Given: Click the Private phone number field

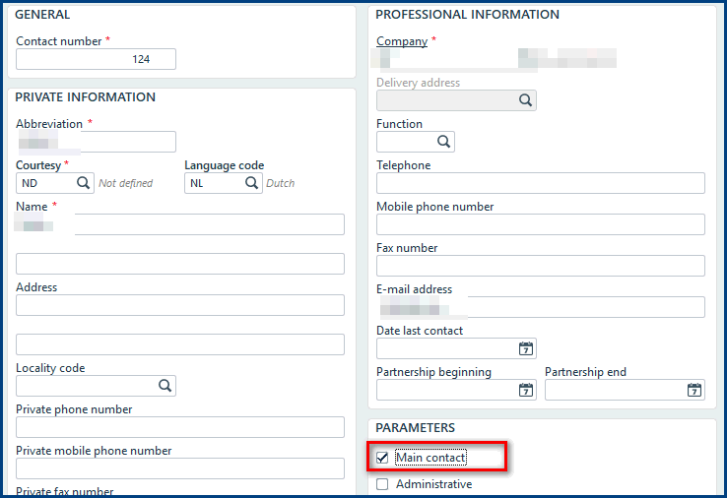Looking at the screenshot, I should click(x=179, y=427).
